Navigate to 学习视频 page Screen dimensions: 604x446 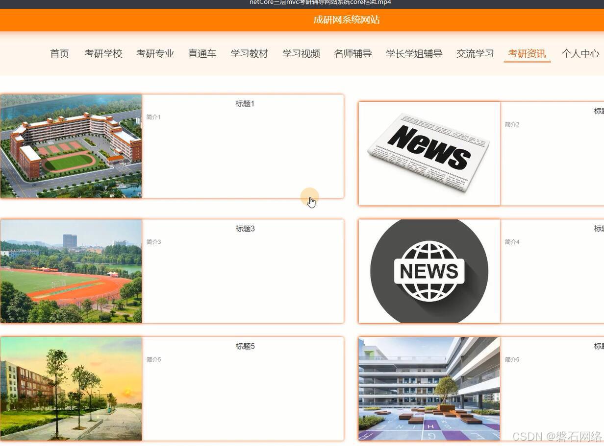(301, 54)
